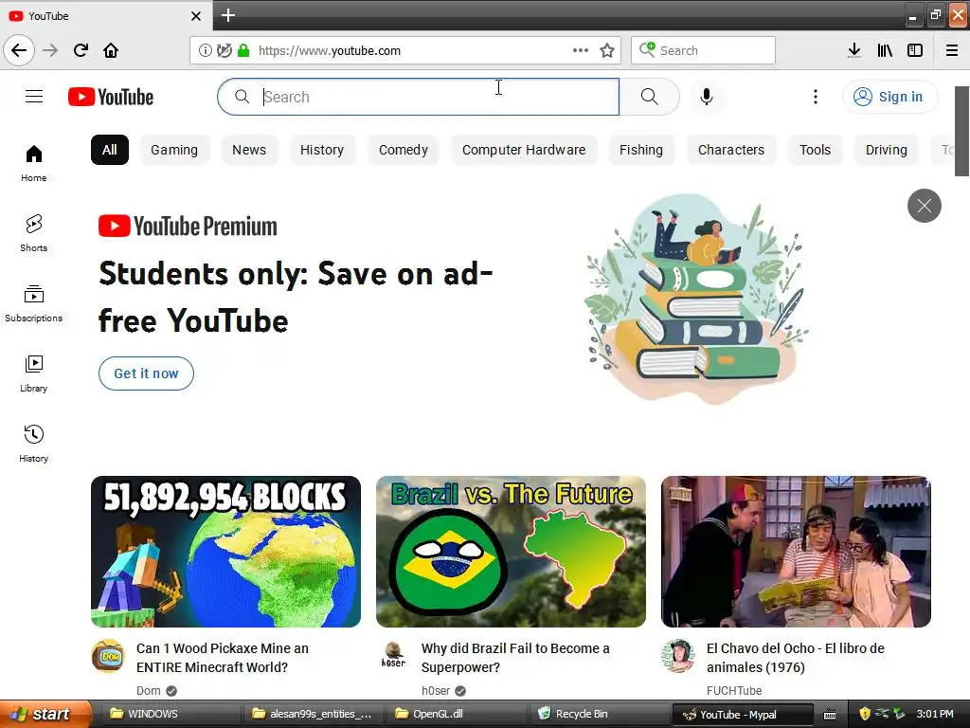Open Library in the sidebar
This screenshot has width=970, height=728.
coord(33,373)
